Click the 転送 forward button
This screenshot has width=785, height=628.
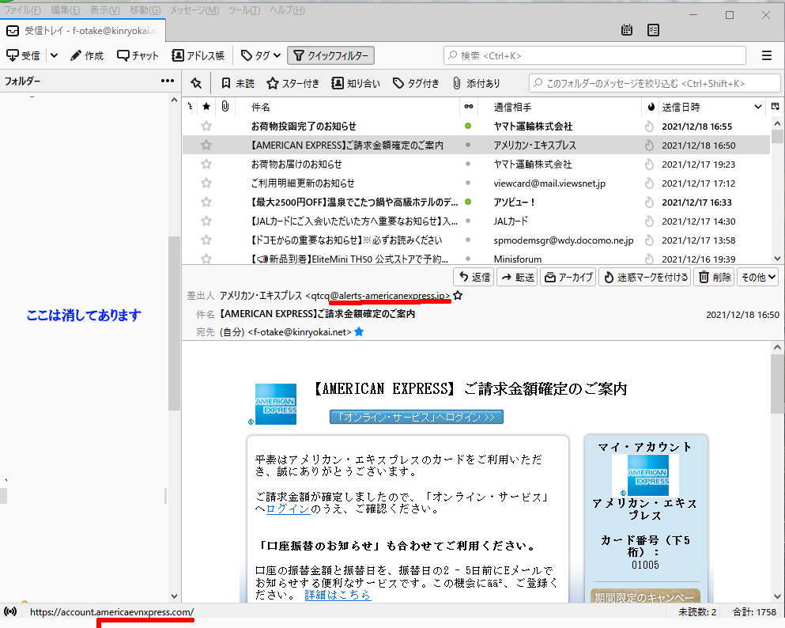pyautogui.click(x=517, y=277)
